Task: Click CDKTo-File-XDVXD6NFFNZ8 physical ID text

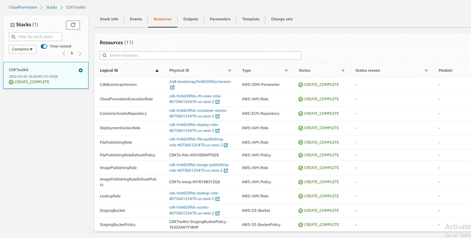Action: pyautogui.click(x=194, y=155)
